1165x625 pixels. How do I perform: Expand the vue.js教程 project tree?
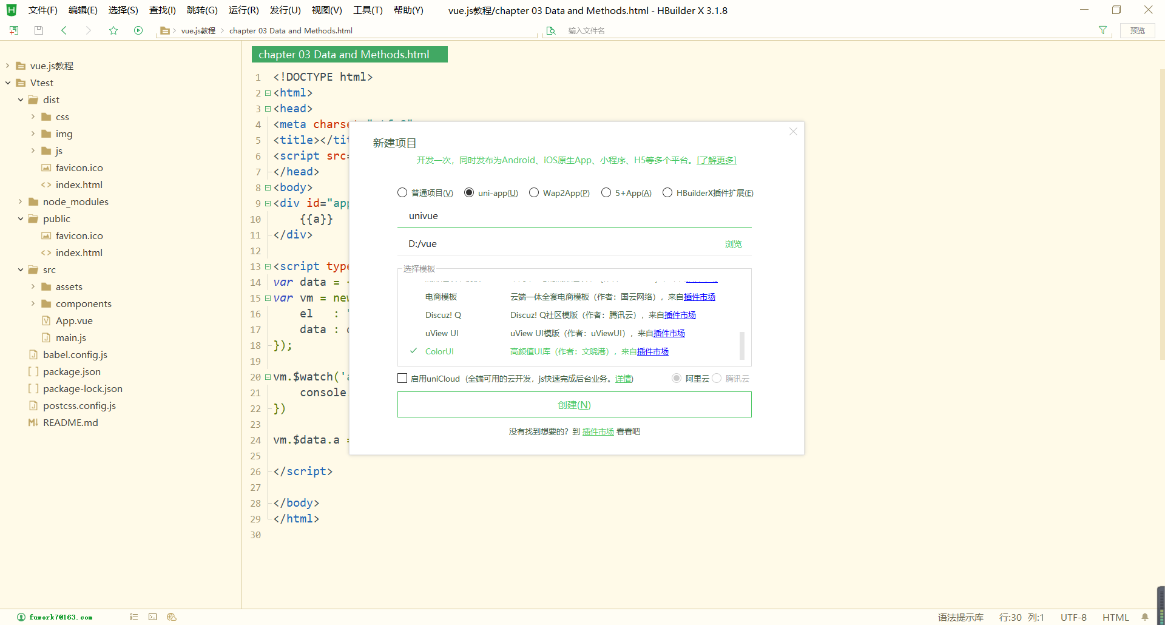pyautogui.click(x=8, y=66)
